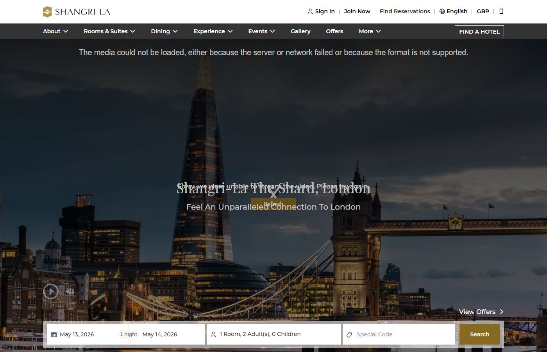
Task: Select check-out date May 14, 2026
Action: (x=160, y=334)
